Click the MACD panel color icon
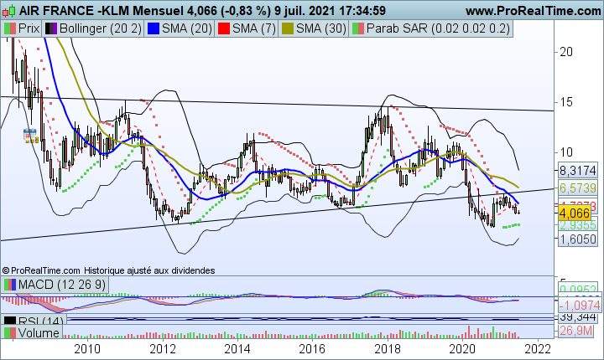604x360 pixels. (10, 285)
